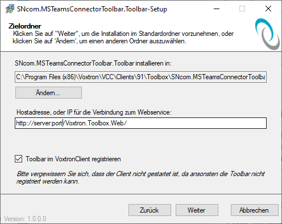Click the italic note about the client not running

[140, 177]
